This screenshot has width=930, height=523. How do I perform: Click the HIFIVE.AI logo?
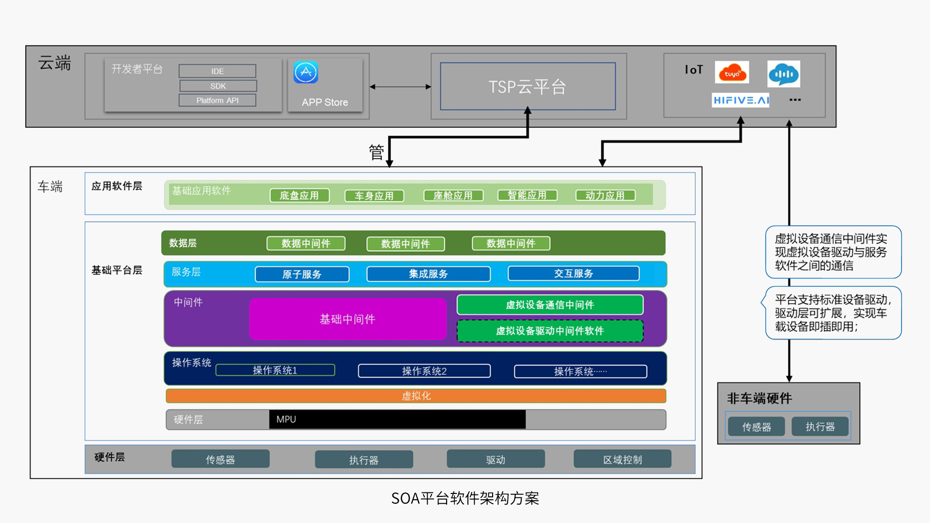741,100
